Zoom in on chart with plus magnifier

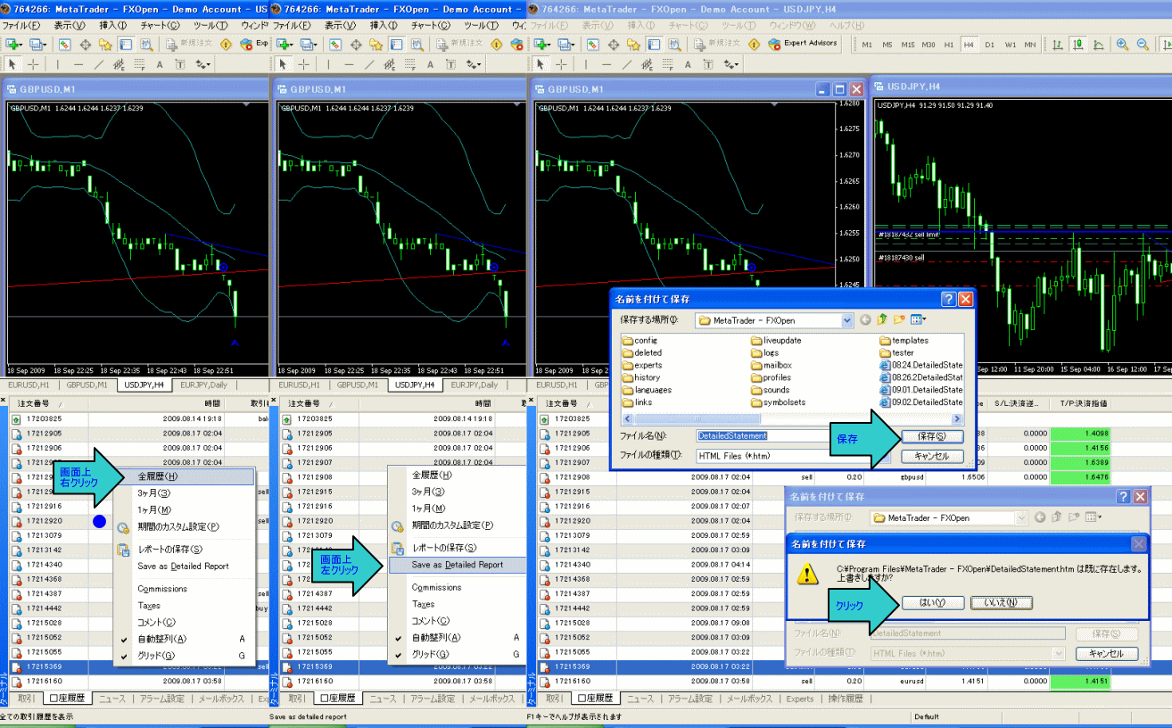point(1122,44)
